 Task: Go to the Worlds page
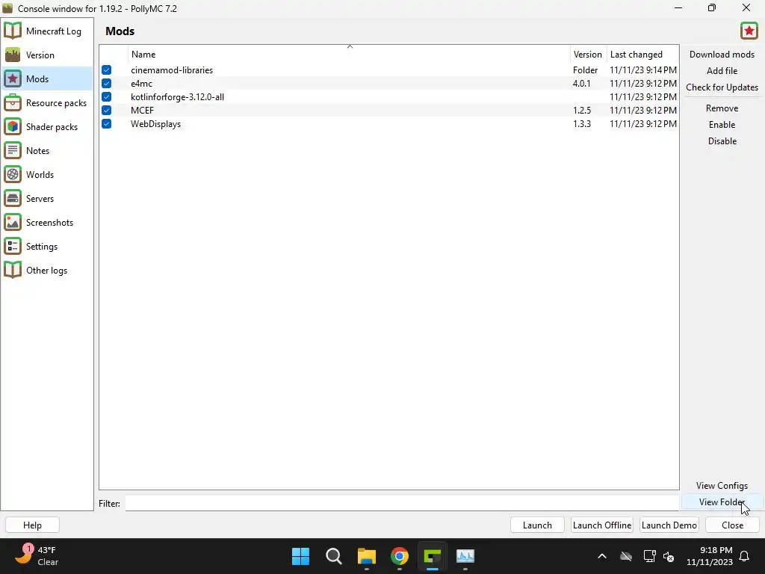(47, 174)
